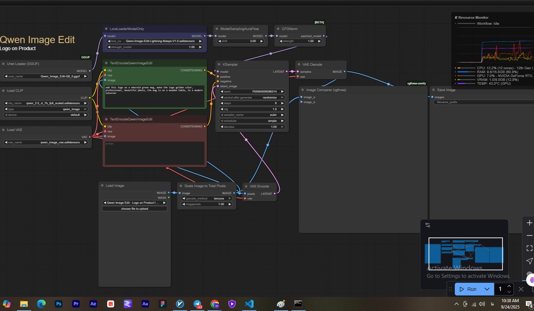Cancel the current run with the X icon

tap(521, 289)
